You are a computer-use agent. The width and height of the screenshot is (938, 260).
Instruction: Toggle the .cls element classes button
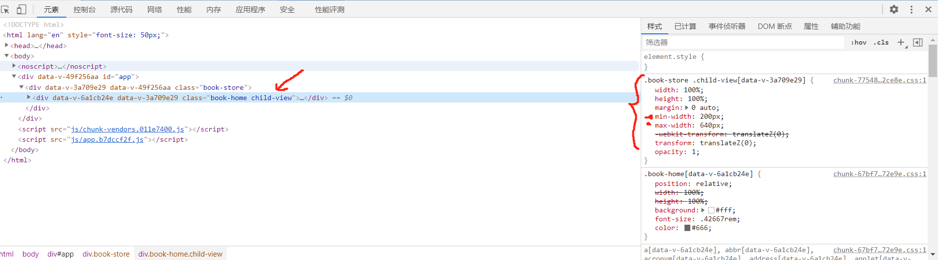click(x=881, y=43)
